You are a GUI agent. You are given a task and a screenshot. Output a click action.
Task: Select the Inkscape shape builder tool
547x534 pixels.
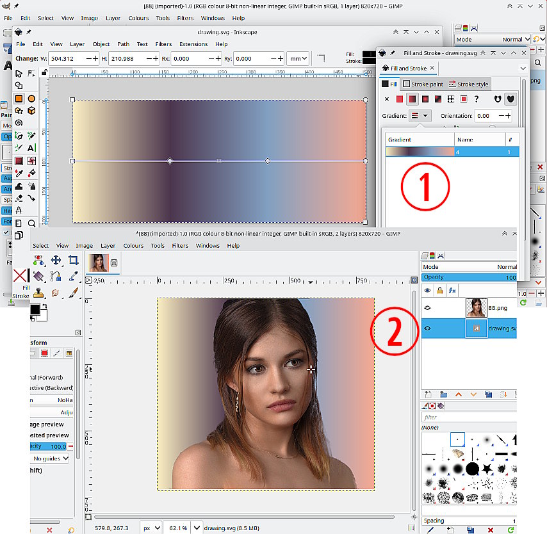tap(19, 85)
